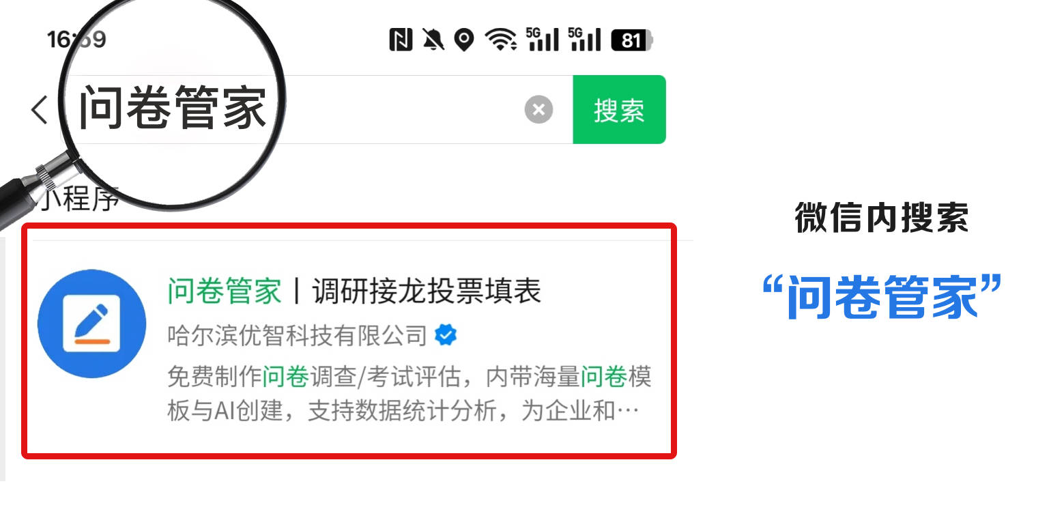The image size is (1064, 531).
Task: Click the blue verified badge next to 哈尔滨优智科技有限公司
Action: pyautogui.click(x=446, y=335)
